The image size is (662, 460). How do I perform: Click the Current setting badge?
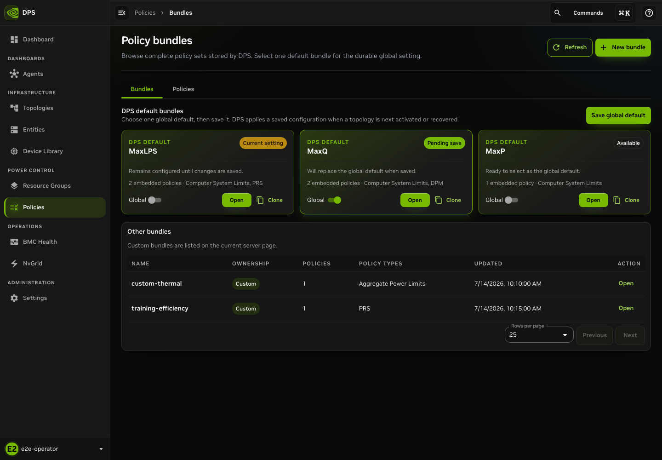(x=263, y=143)
